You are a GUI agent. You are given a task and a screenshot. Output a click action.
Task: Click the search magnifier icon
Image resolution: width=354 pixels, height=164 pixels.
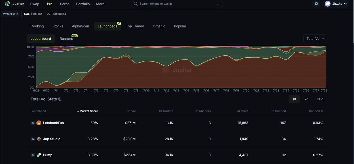[x=136, y=4]
